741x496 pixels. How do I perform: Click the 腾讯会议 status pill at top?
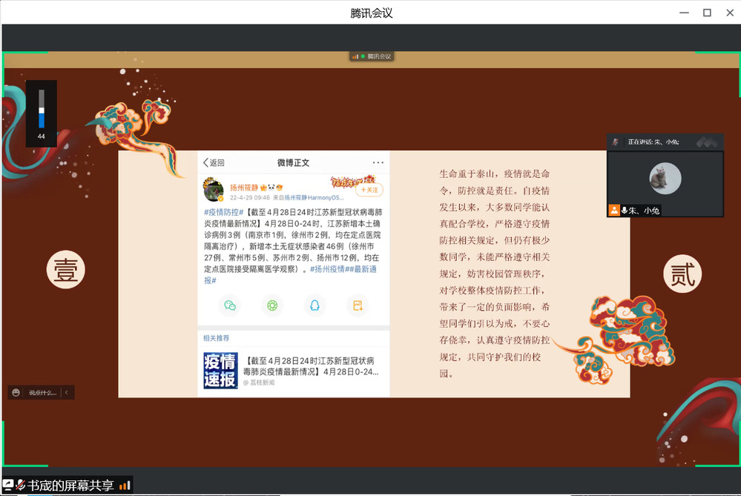point(372,56)
